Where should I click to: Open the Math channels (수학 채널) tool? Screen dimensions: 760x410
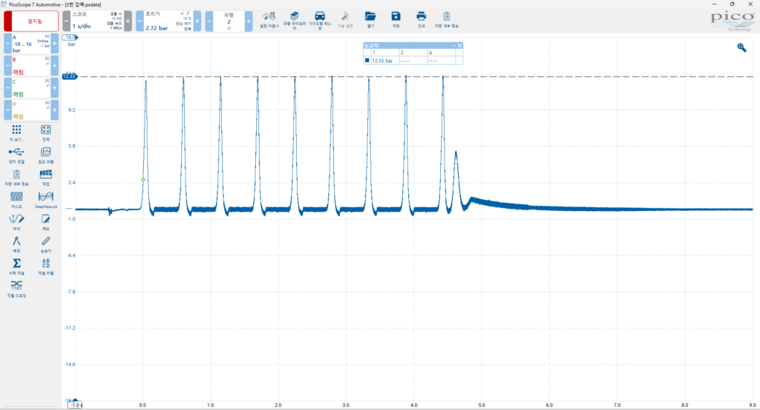(x=16, y=264)
